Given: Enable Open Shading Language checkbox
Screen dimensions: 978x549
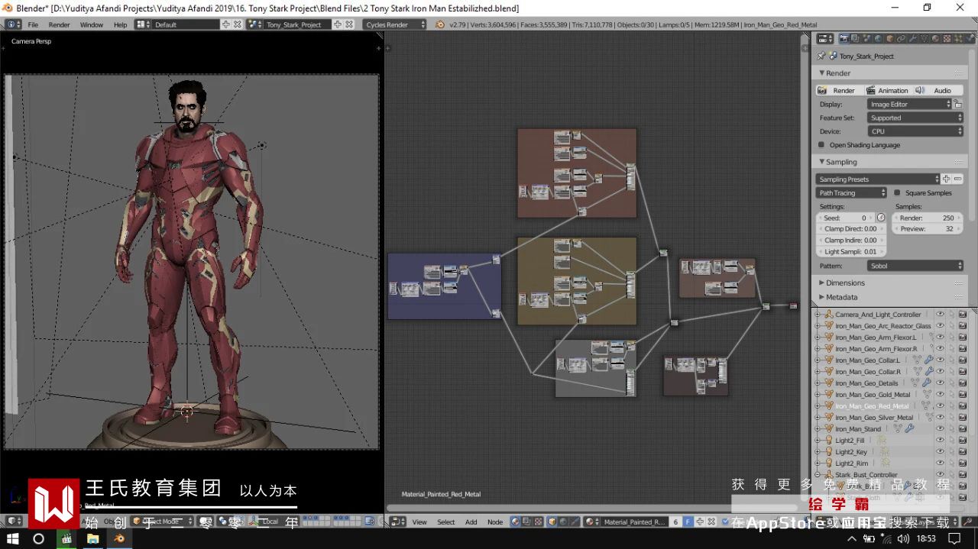Looking at the screenshot, I should point(821,145).
